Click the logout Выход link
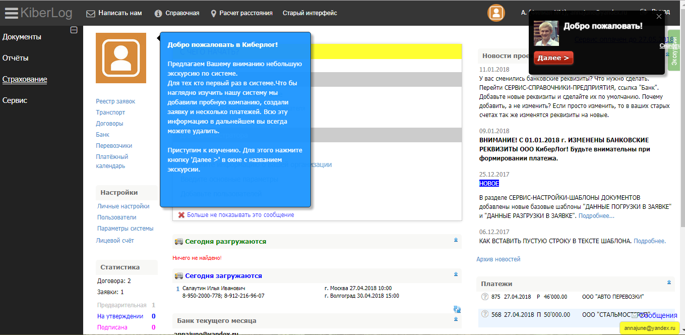The width and height of the screenshot is (685, 335). pos(661,12)
